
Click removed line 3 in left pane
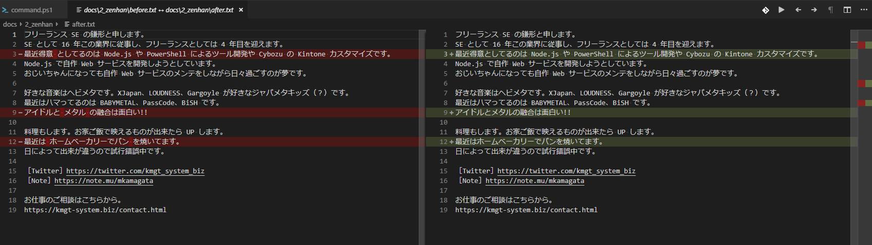click(x=208, y=54)
